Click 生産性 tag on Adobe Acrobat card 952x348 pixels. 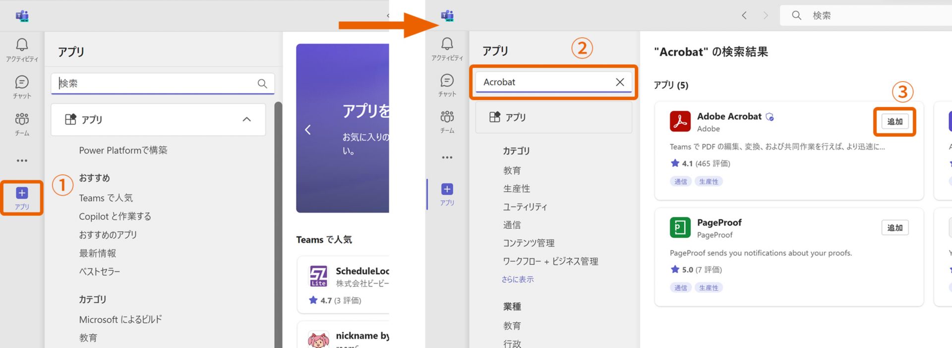tap(709, 182)
